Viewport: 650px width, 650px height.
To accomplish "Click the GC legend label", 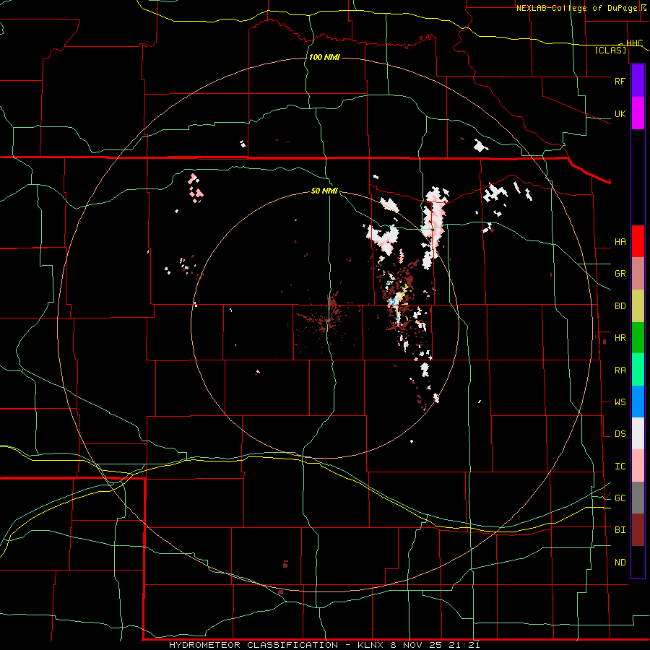I will (620, 498).
